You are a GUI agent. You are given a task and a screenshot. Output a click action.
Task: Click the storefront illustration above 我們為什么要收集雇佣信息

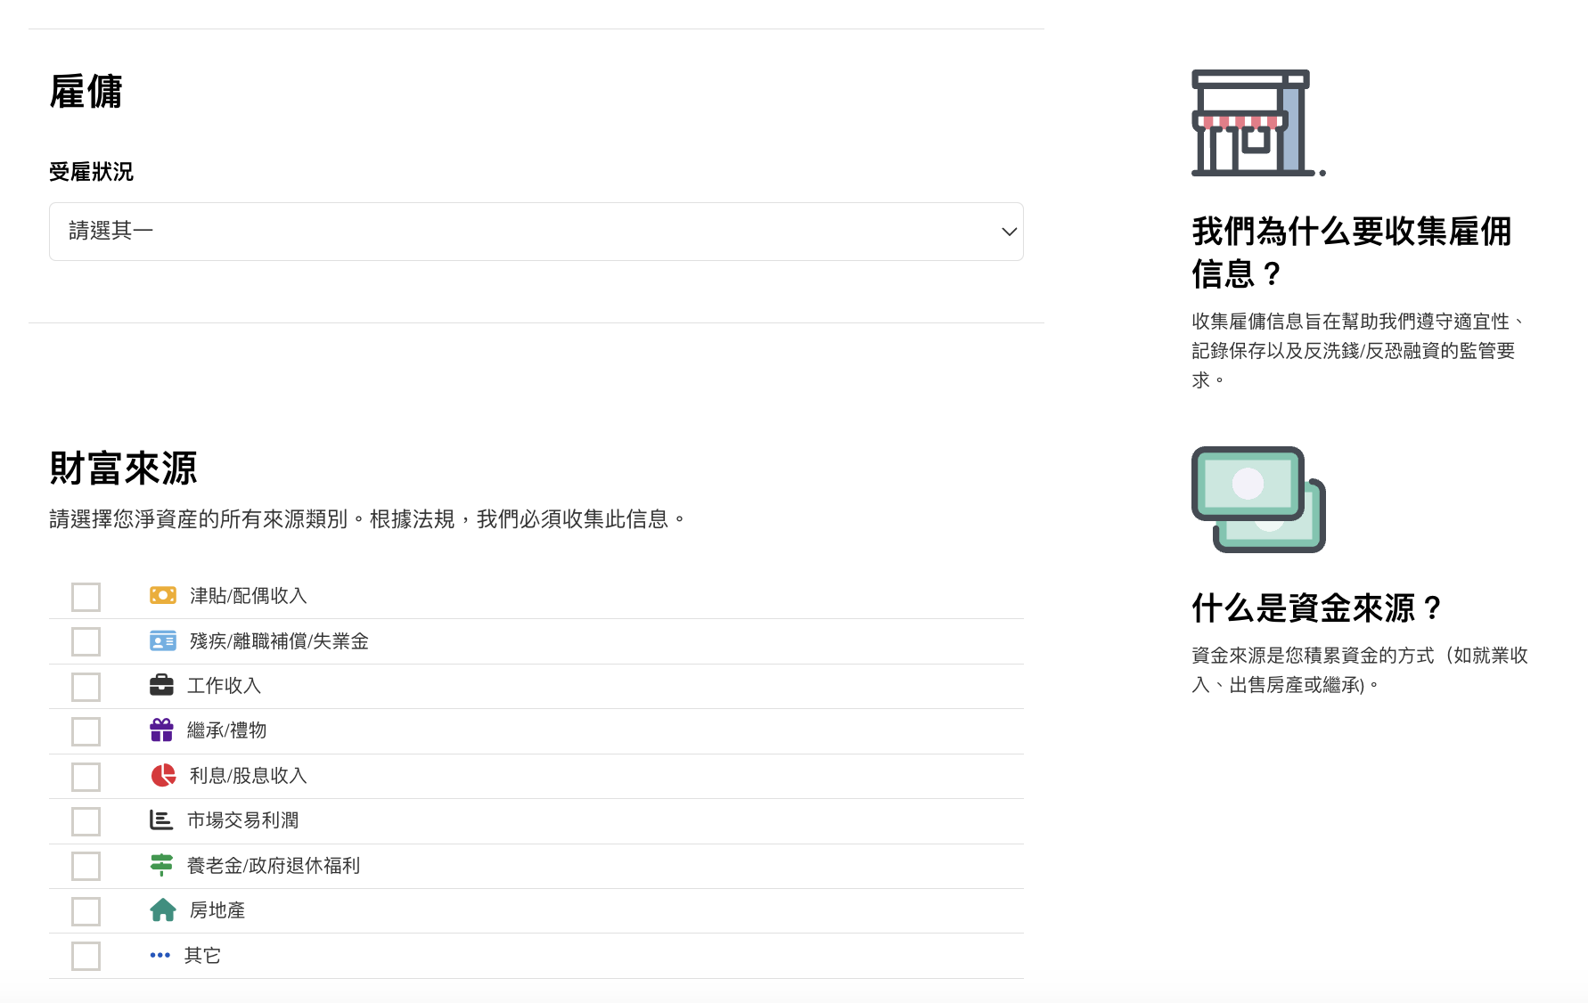[1256, 123]
